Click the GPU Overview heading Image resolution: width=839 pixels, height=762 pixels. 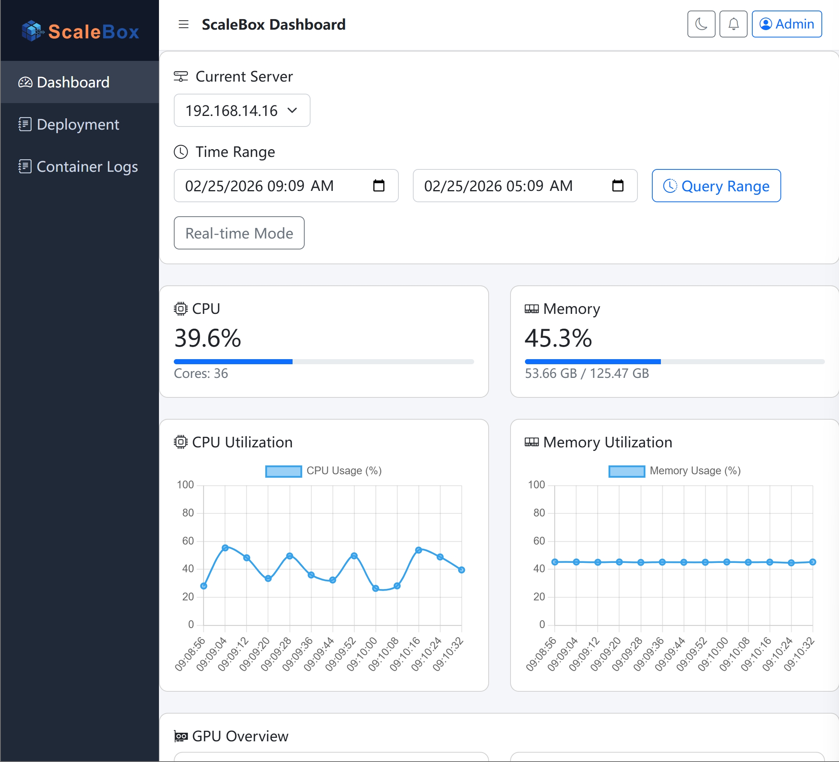tap(240, 736)
